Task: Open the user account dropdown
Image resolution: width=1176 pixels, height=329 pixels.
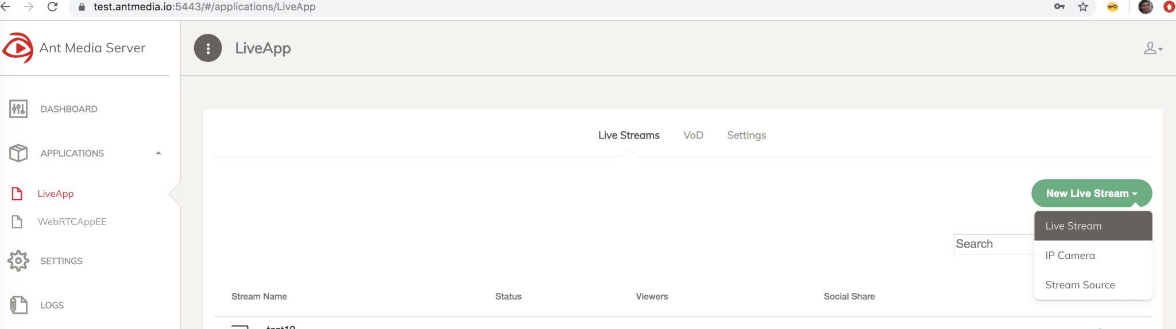Action: 1153,48
